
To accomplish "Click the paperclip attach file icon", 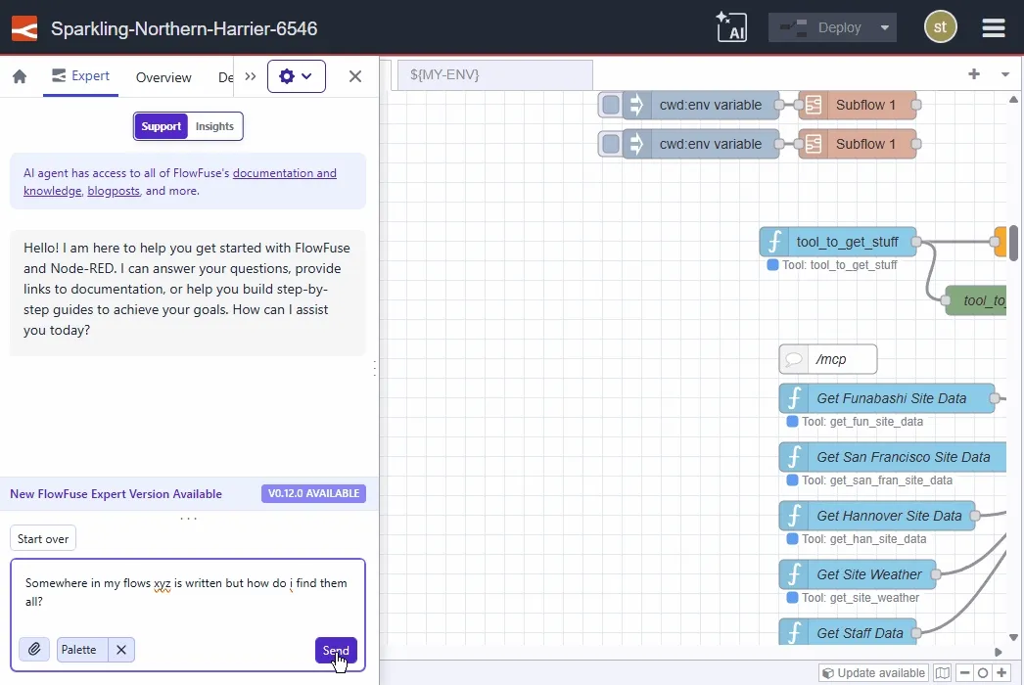I will (x=34, y=649).
